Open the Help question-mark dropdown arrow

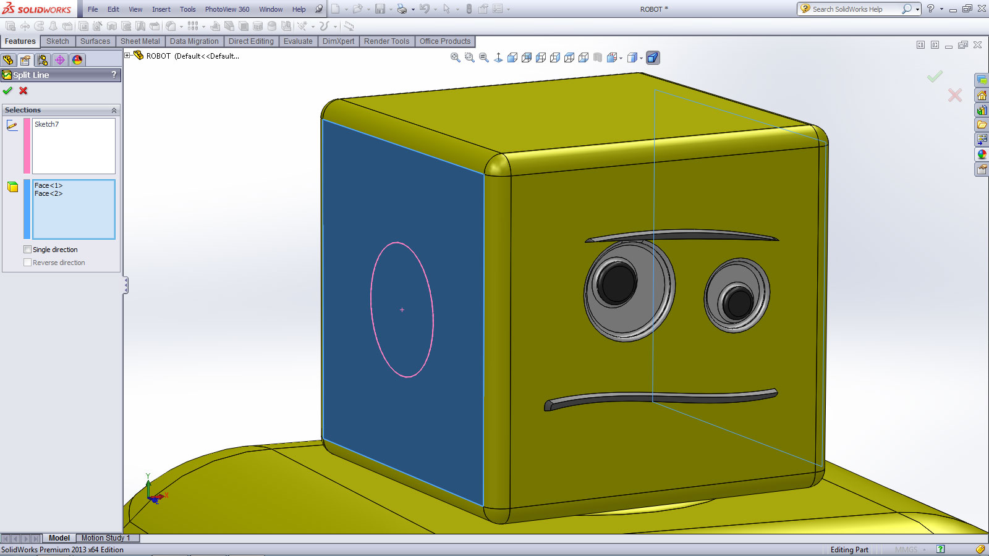pyautogui.click(x=941, y=9)
